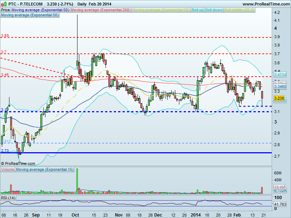Screen dimensions: 291x218
Task: Open the www.ProRealTime.com link
Action: click(x=266, y=4)
